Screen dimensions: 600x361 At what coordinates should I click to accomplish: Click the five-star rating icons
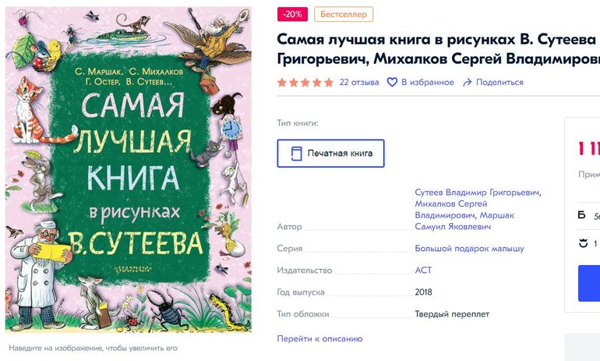tap(305, 82)
